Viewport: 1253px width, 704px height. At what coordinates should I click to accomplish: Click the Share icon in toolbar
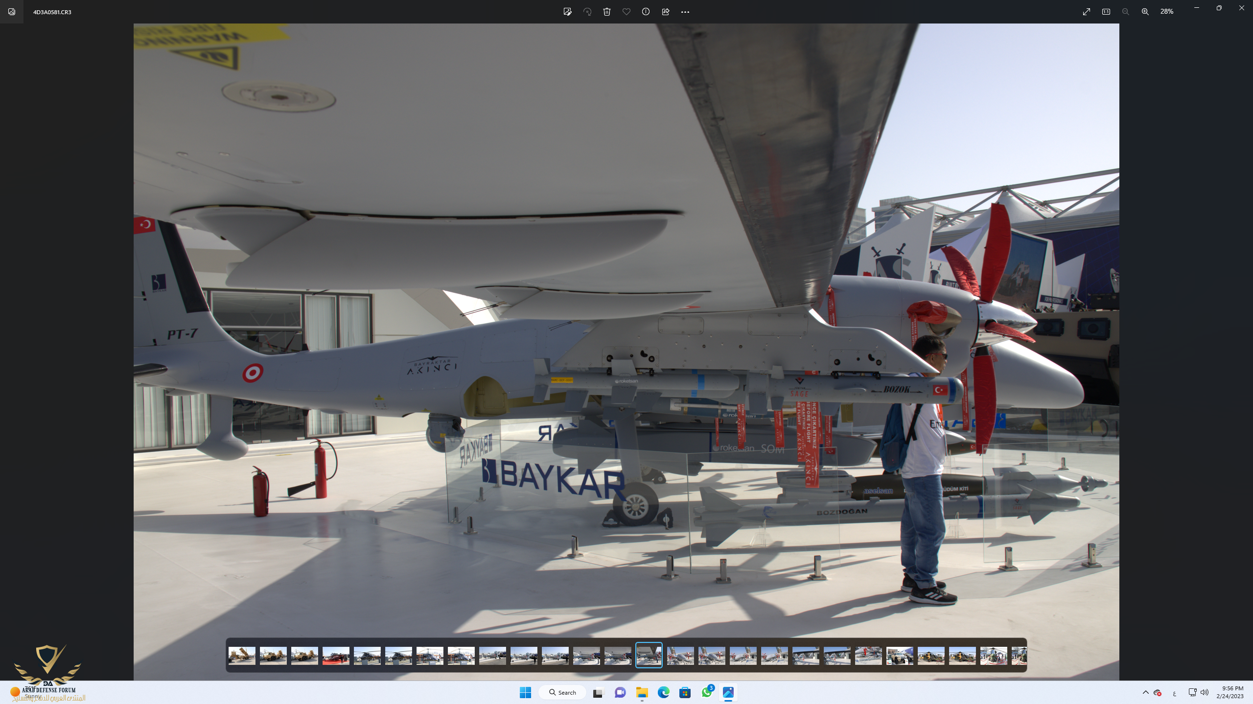666,12
